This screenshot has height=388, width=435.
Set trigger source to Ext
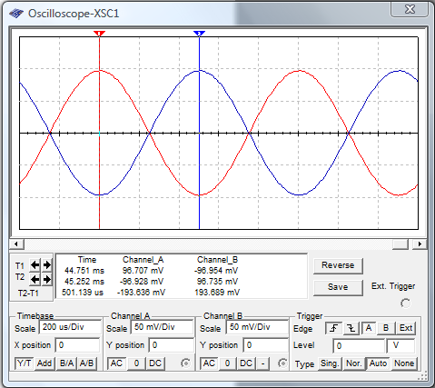click(x=406, y=328)
